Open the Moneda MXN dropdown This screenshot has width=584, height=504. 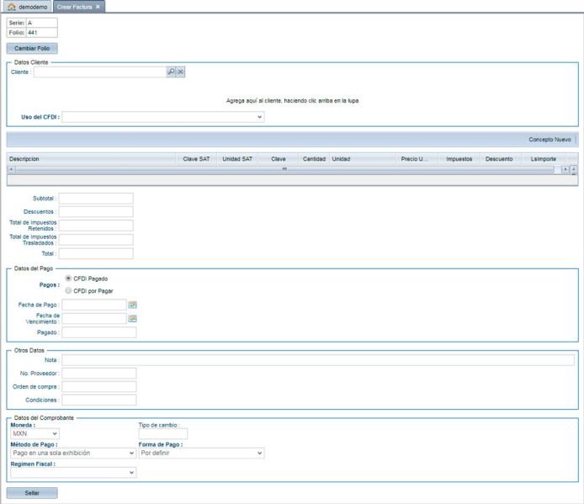pyautogui.click(x=35, y=434)
